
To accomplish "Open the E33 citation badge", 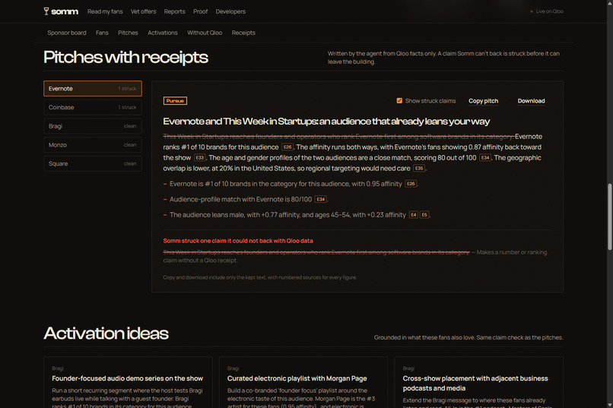I will coord(199,158).
